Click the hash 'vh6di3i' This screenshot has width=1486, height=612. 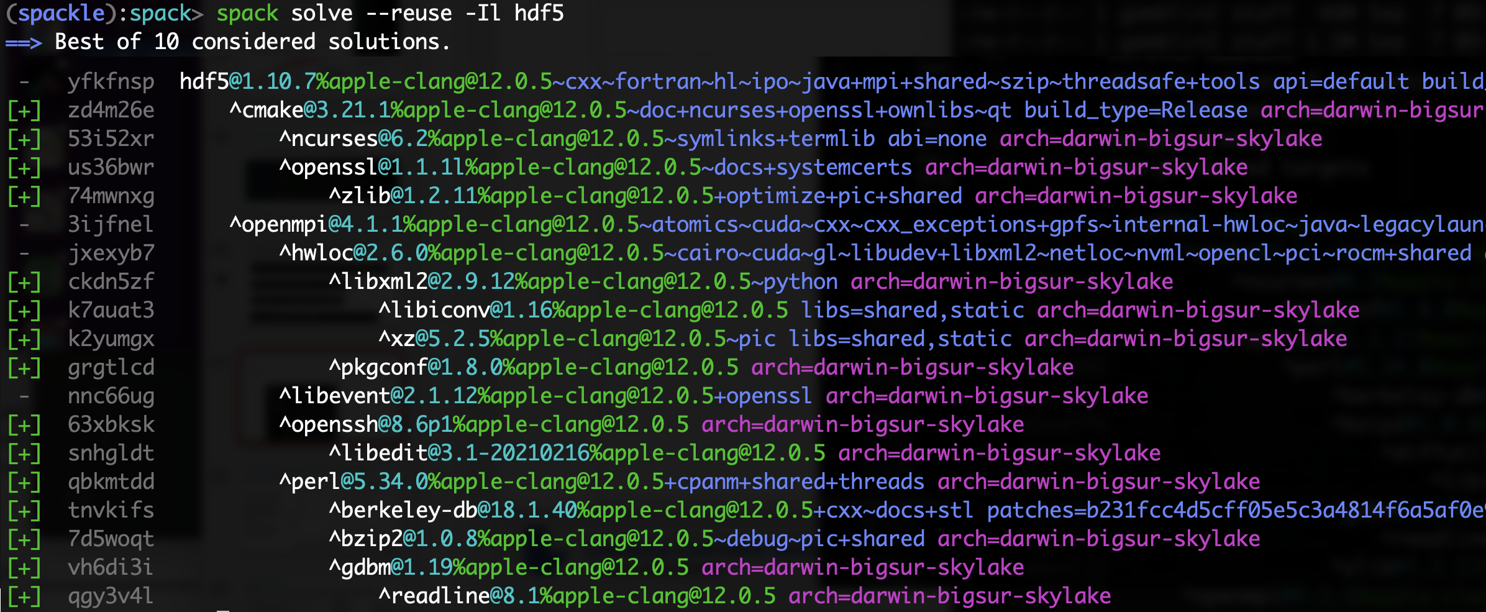pyautogui.click(x=111, y=567)
